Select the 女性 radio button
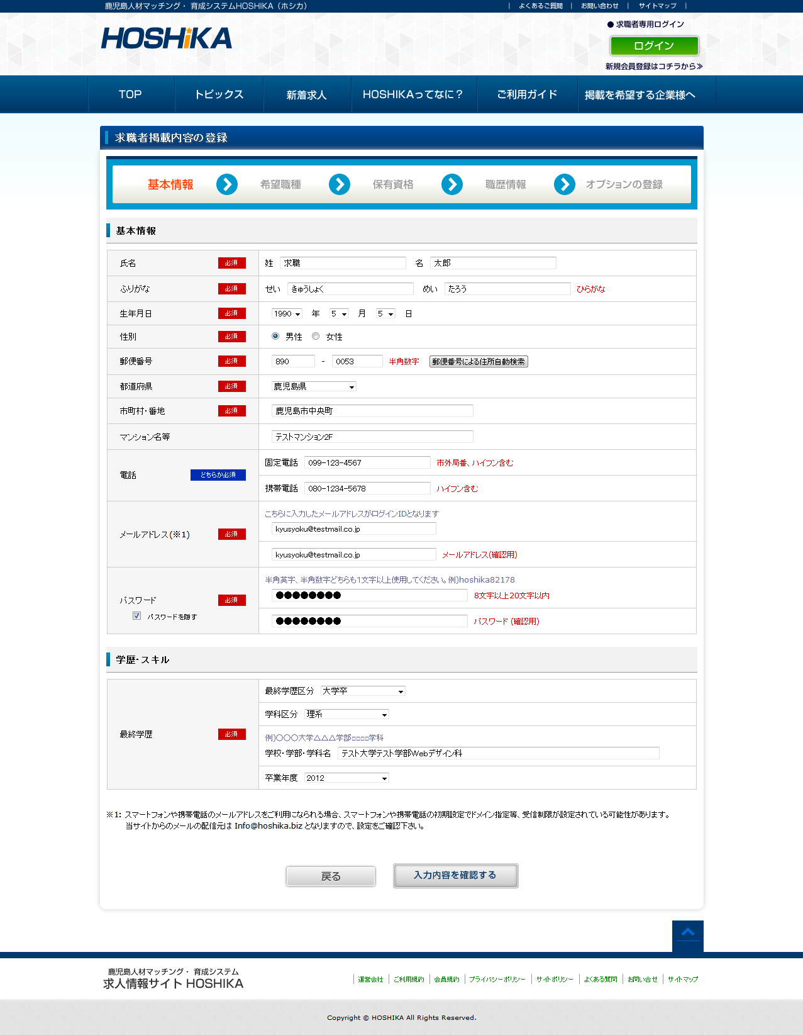This screenshot has width=803, height=1035. pos(316,336)
